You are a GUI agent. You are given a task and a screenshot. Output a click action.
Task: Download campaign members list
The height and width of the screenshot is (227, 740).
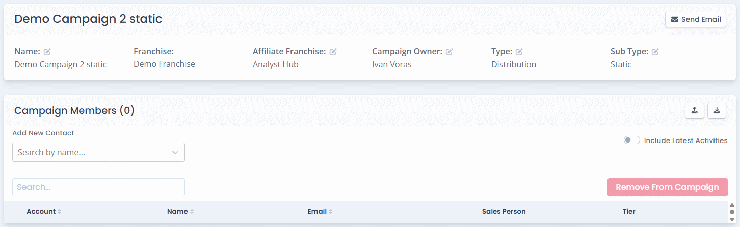coord(717,110)
